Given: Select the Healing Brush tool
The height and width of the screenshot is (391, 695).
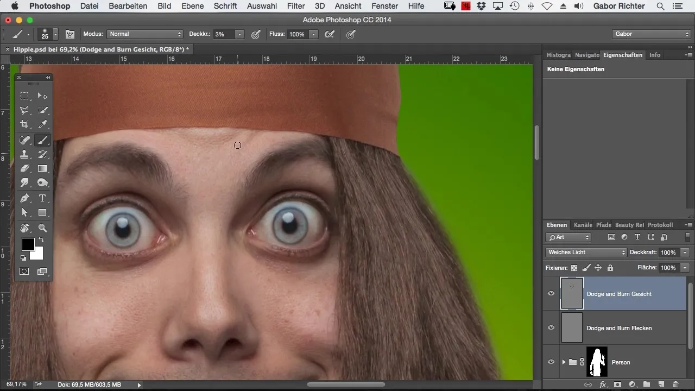Looking at the screenshot, I should tap(24, 140).
